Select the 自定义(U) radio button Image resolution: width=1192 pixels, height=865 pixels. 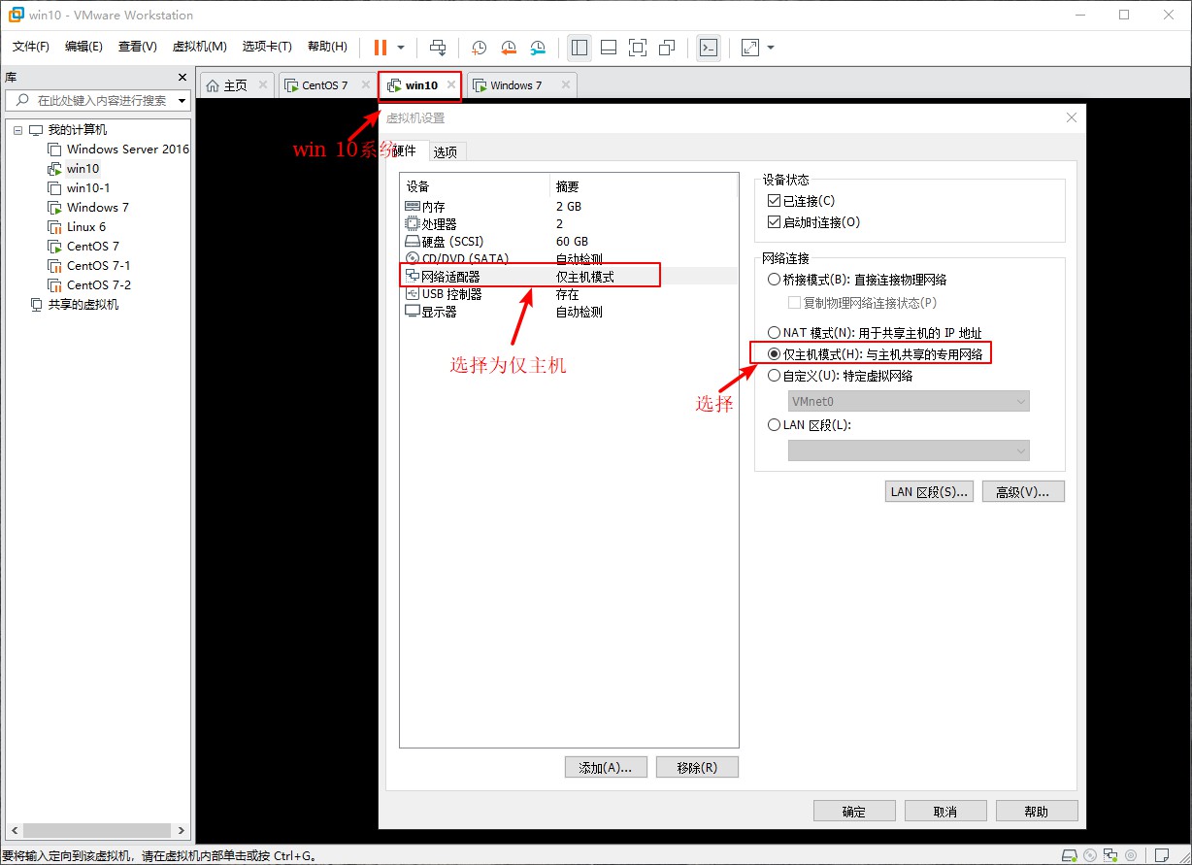coord(774,376)
